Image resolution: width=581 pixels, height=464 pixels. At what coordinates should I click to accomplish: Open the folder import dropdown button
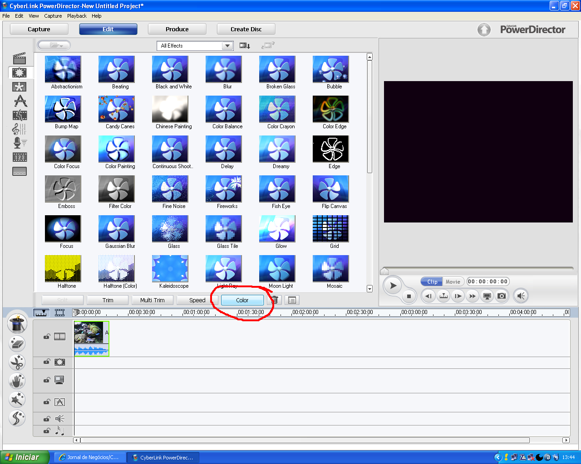pyautogui.click(x=54, y=45)
